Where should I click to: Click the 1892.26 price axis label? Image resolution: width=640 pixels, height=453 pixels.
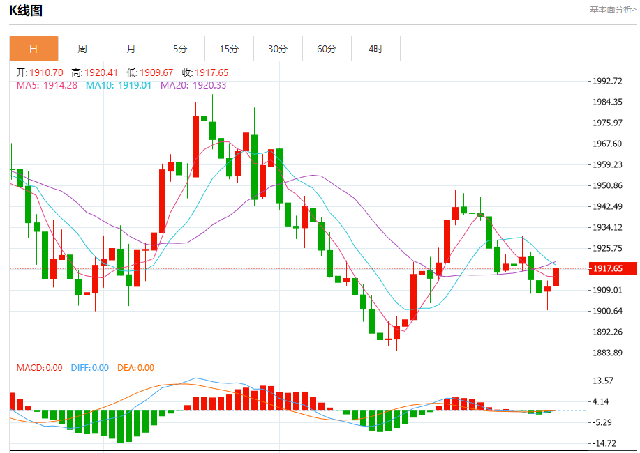coord(607,332)
